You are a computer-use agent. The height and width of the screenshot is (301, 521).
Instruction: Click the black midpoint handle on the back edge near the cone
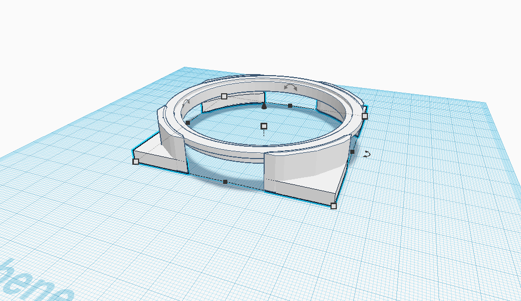pyautogui.click(x=290, y=106)
